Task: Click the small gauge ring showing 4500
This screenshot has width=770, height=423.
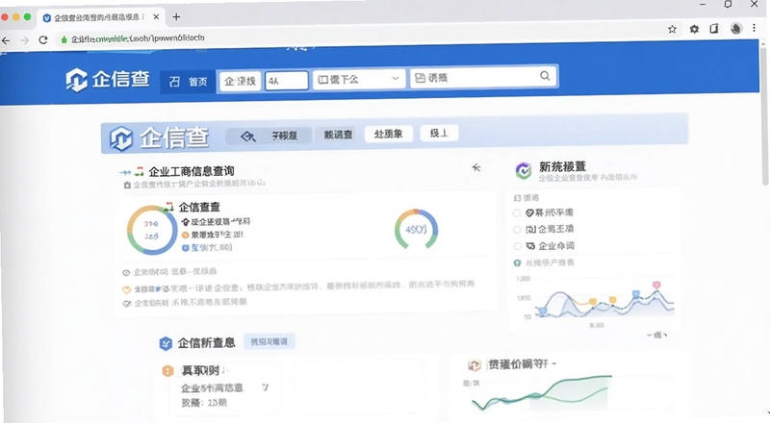Action: pos(416,229)
